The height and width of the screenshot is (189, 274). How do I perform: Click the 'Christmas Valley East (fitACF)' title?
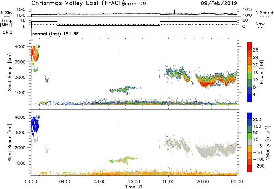(78, 3)
